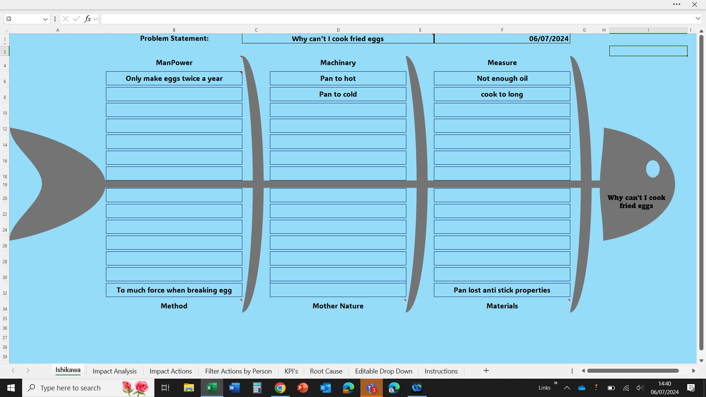Viewport: 706px width, 397px height.
Task: Launch Webex from the taskbar
Action: coord(417,387)
